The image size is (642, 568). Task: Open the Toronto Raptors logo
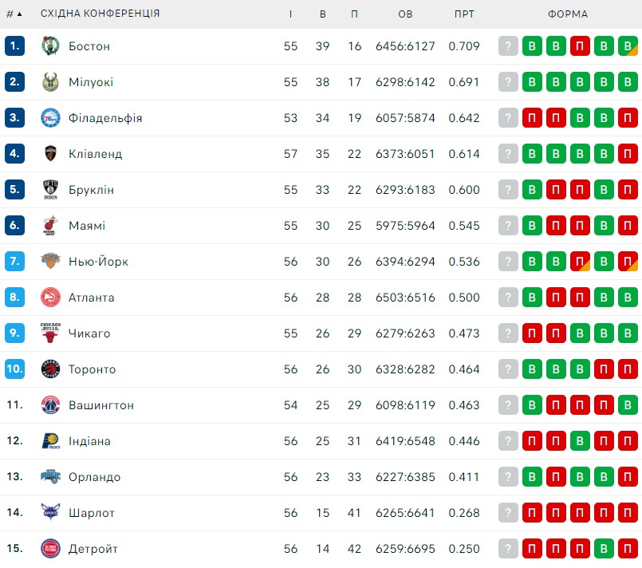pyautogui.click(x=50, y=369)
